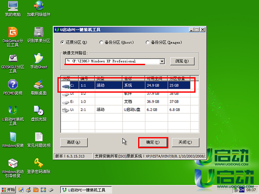
Task: Launch the Windows启动引导修复 first-aid icon
Action: (x=13, y=168)
